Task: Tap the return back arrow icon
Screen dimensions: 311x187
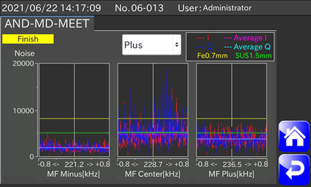Action: [294, 170]
